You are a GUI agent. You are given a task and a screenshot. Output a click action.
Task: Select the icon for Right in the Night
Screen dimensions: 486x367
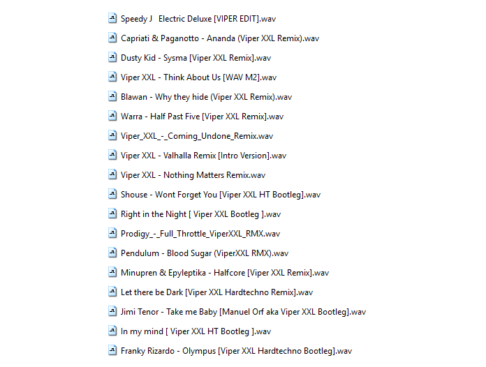click(x=112, y=213)
